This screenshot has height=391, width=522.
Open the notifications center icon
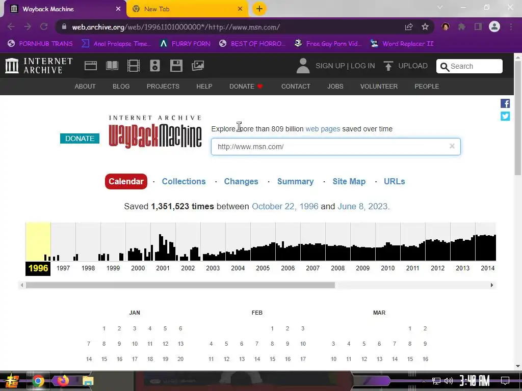pyautogui.click(x=505, y=380)
